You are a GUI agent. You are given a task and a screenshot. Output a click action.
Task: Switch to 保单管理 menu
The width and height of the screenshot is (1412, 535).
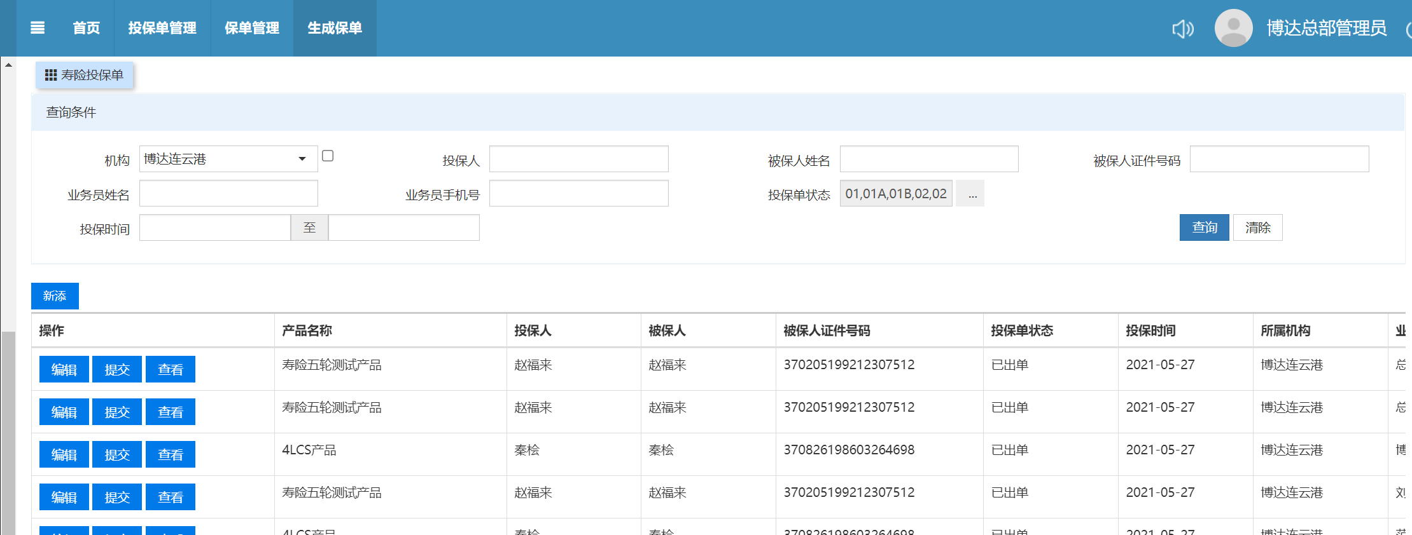(252, 28)
